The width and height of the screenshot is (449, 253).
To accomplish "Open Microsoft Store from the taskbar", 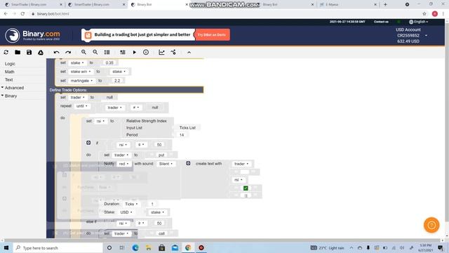I will (x=161, y=248).
